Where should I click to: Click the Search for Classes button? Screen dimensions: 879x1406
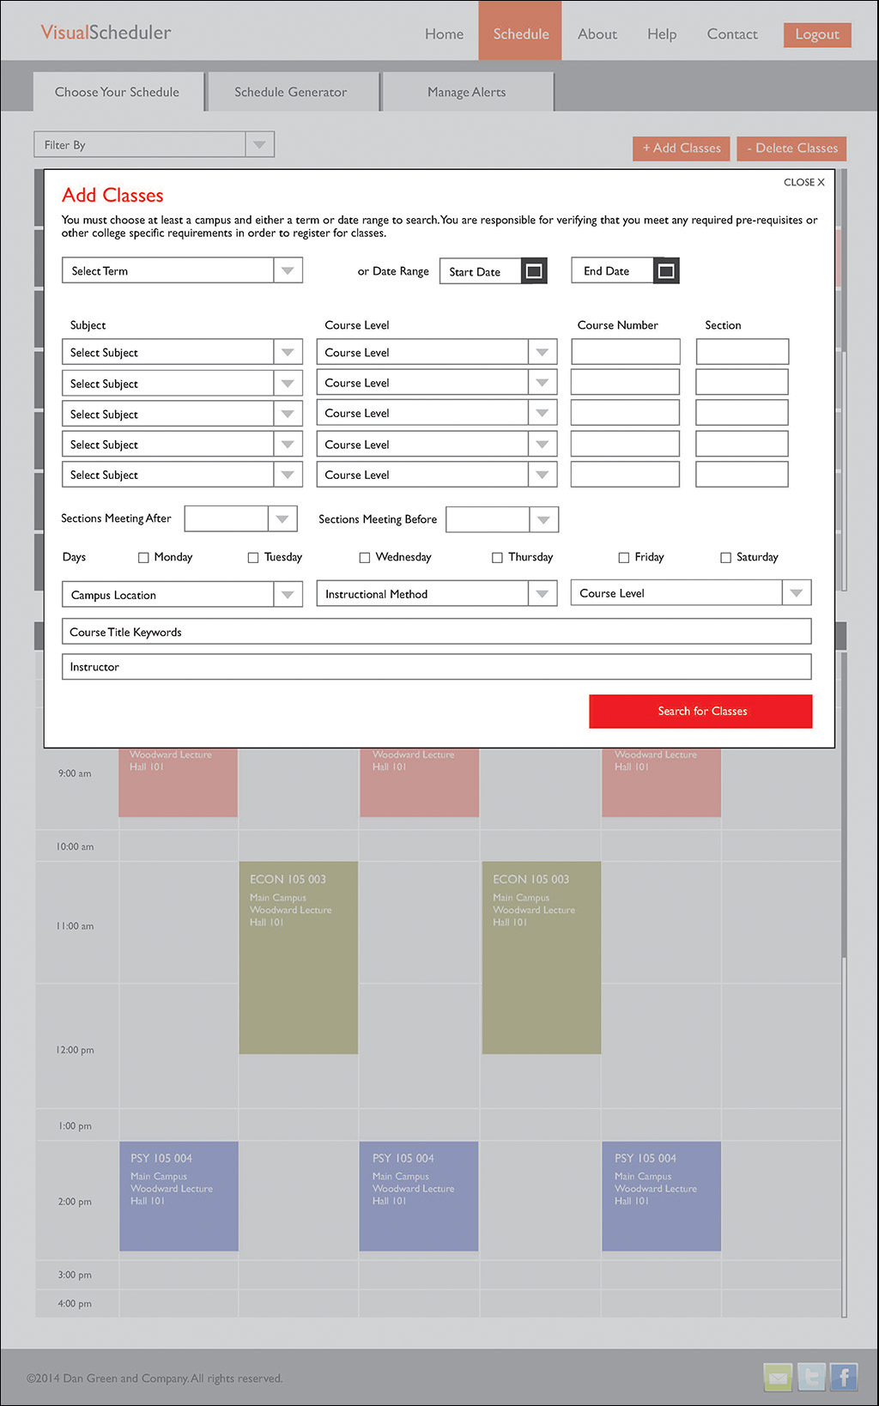coord(700,711)
